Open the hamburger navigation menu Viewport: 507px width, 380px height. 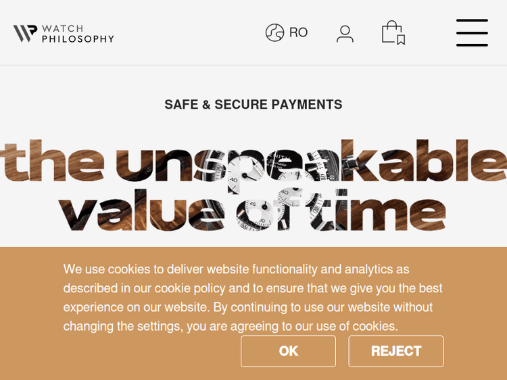(472, 32)
